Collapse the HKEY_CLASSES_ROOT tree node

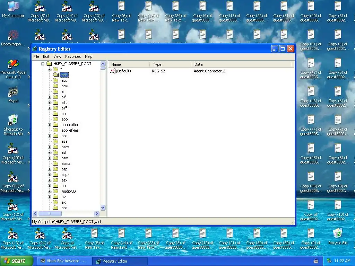pos(43,64)
